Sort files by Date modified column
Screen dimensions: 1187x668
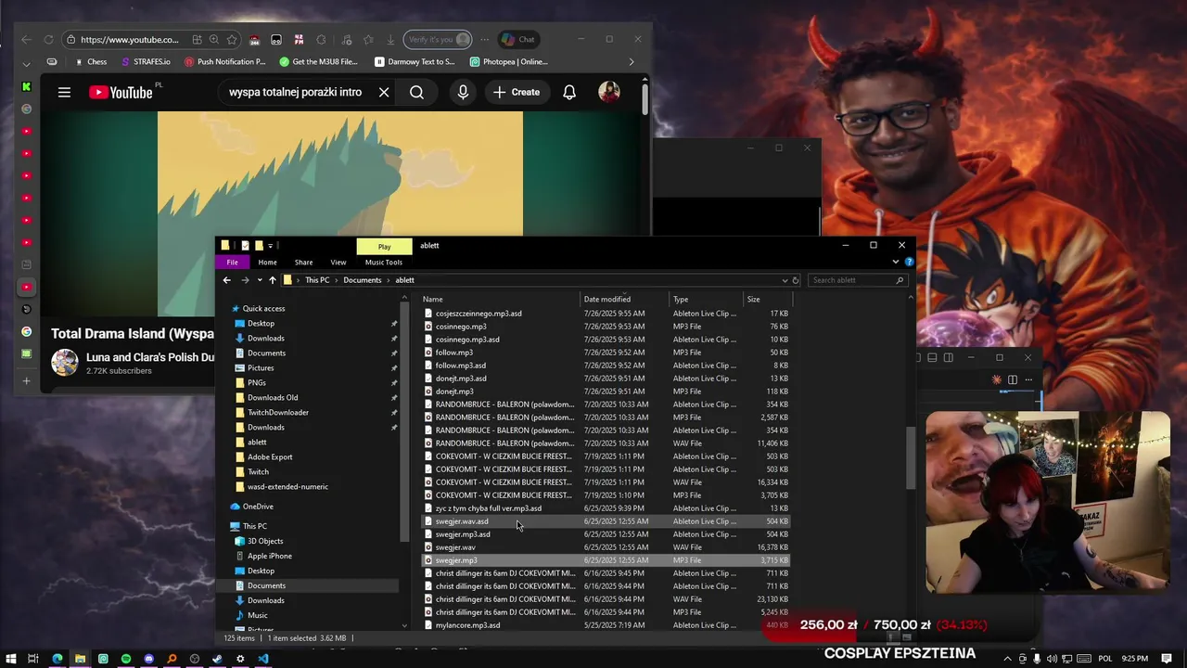pos(624,299)
